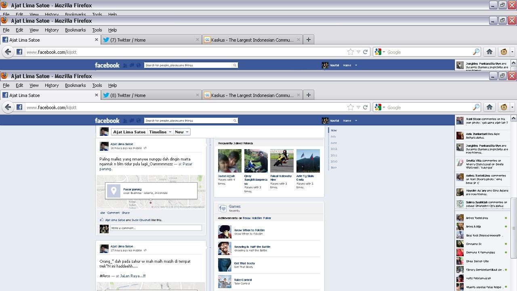The height and width of the screenshot is (291, 517).
Task: Click Ajat Lima Satoe profile name button
Action: click(129, 132)
